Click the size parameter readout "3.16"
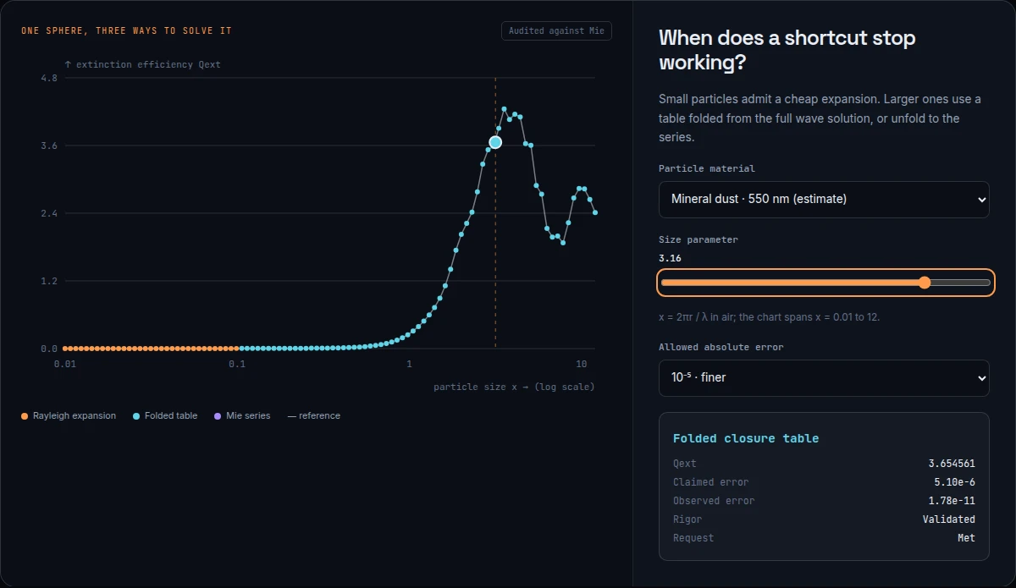Image resolution: width=1016 pixels, height=588 pixels. [670, 258]
